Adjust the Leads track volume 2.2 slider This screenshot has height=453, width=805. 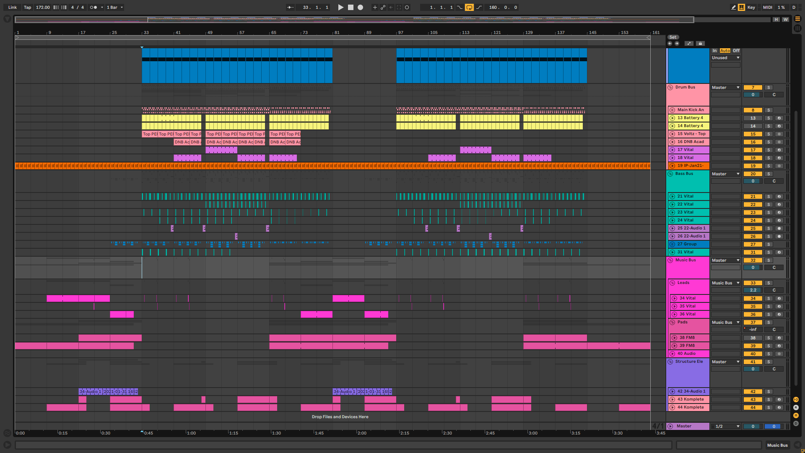pyautogui.click(x=753, y=290)
